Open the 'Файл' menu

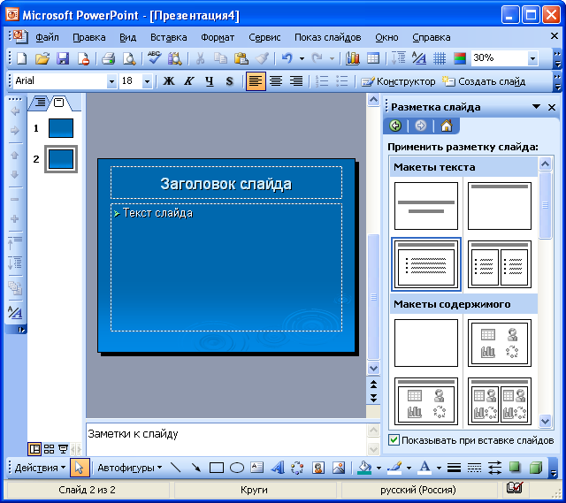[47, 37]
